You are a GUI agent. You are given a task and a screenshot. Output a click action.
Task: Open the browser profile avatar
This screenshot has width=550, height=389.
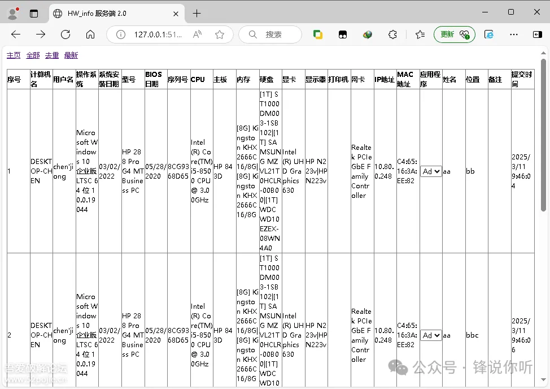[x=13, y=14]
